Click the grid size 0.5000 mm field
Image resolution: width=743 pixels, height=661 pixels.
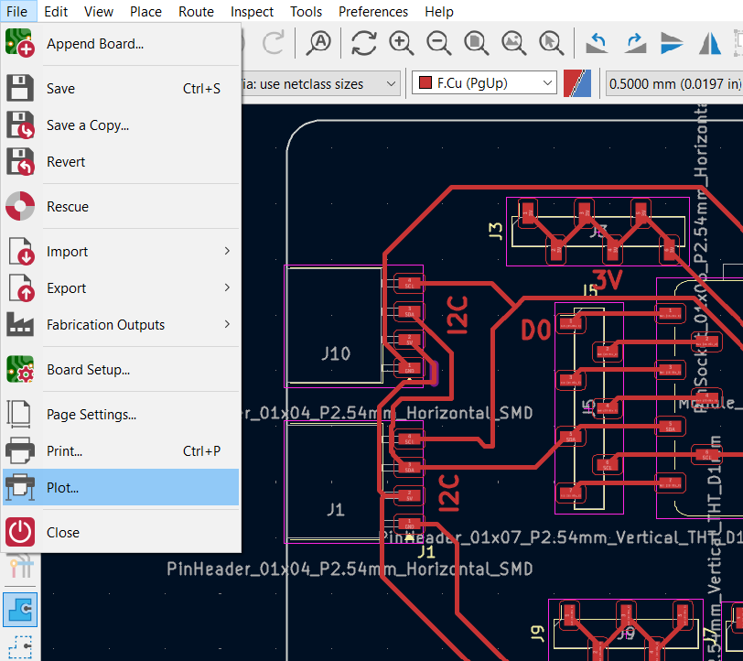675,83
